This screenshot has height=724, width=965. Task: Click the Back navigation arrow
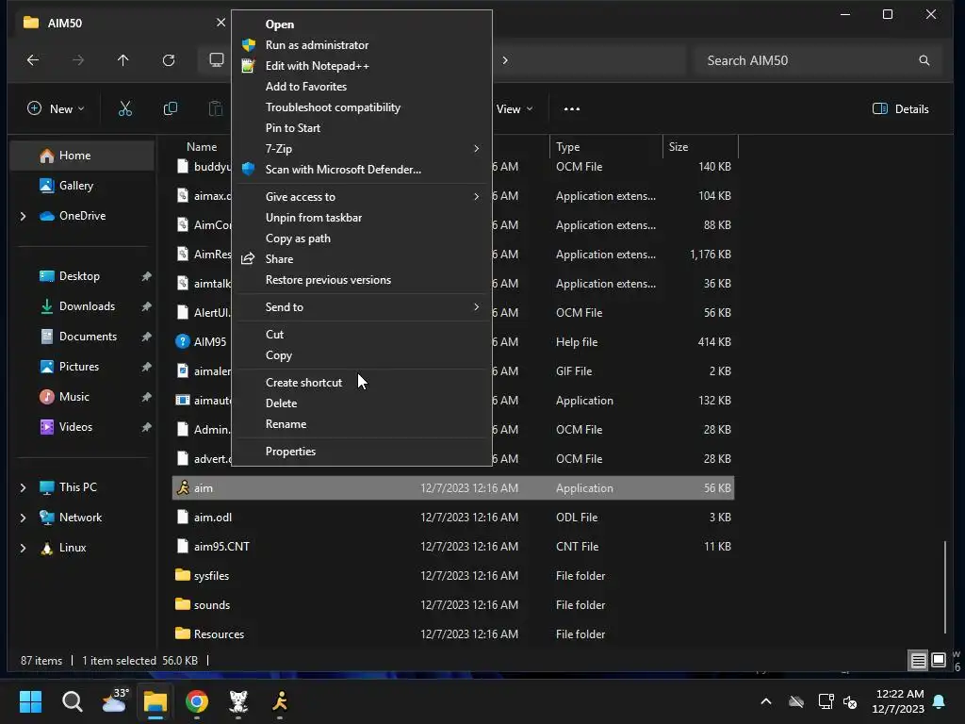[33, 60]
